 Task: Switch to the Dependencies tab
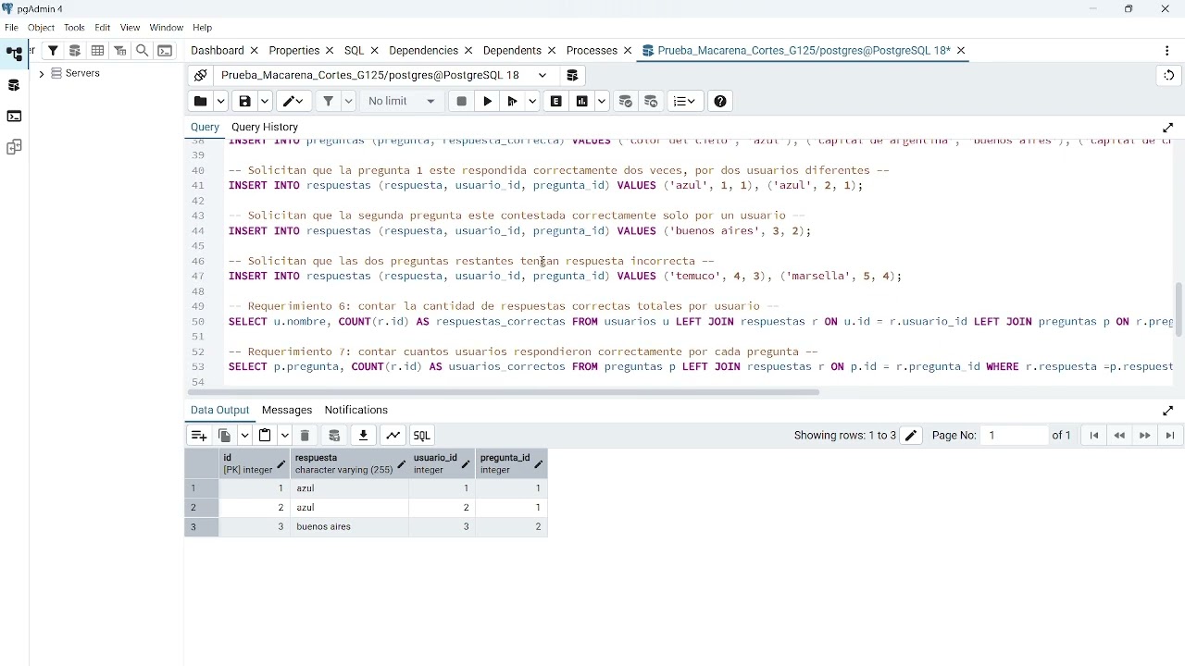pyautogui.click(x=424, y=51)
